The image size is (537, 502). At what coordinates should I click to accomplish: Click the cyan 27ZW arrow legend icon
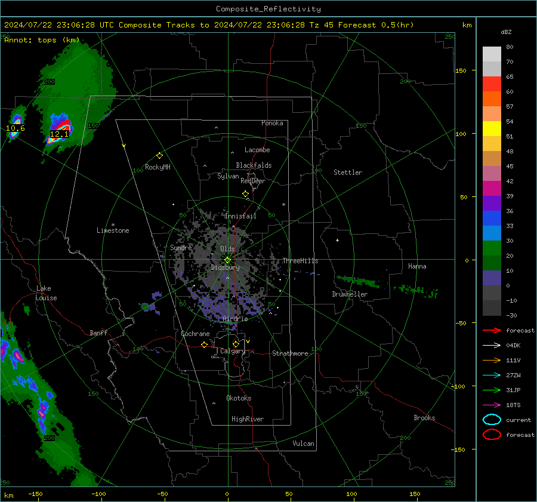pyautogui.click(x=492, y=375)
